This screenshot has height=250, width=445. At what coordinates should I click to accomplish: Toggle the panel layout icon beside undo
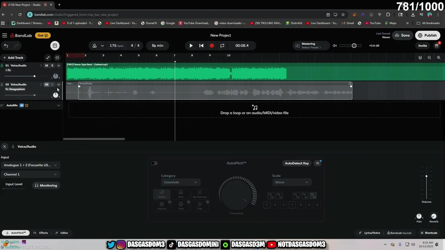(55, 45)
